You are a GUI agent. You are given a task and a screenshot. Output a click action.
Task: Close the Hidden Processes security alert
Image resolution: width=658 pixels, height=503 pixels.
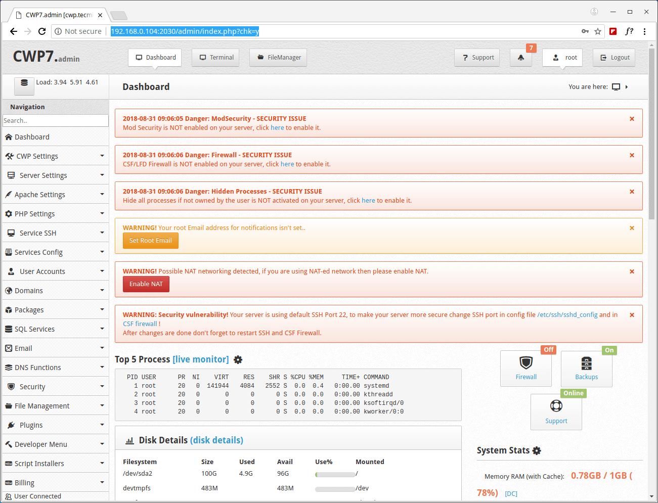tap(632, 192)
